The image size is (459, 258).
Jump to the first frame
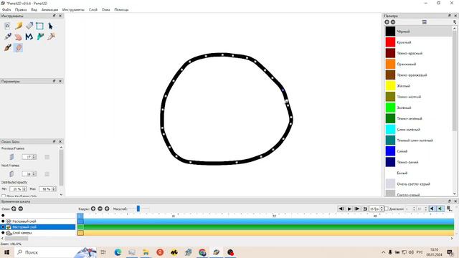click(341, 209)
